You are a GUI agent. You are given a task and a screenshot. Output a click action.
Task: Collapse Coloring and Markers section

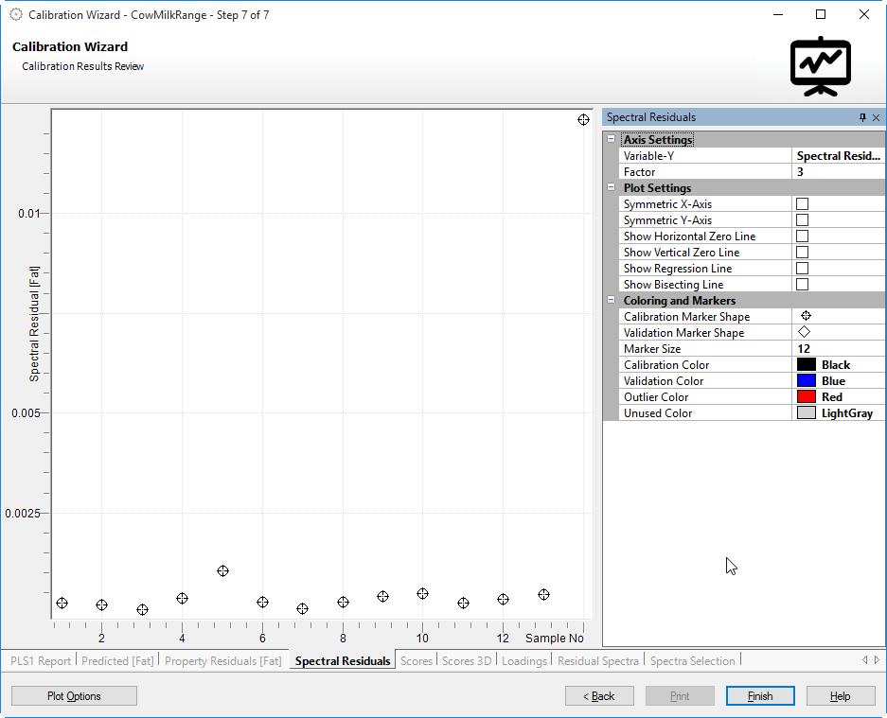612,301
